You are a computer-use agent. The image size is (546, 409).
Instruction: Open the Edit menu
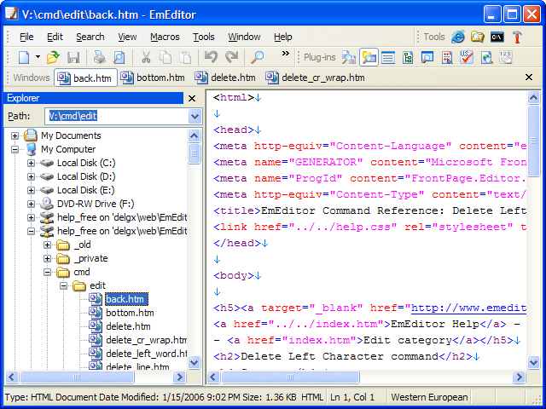click(55, 37)
